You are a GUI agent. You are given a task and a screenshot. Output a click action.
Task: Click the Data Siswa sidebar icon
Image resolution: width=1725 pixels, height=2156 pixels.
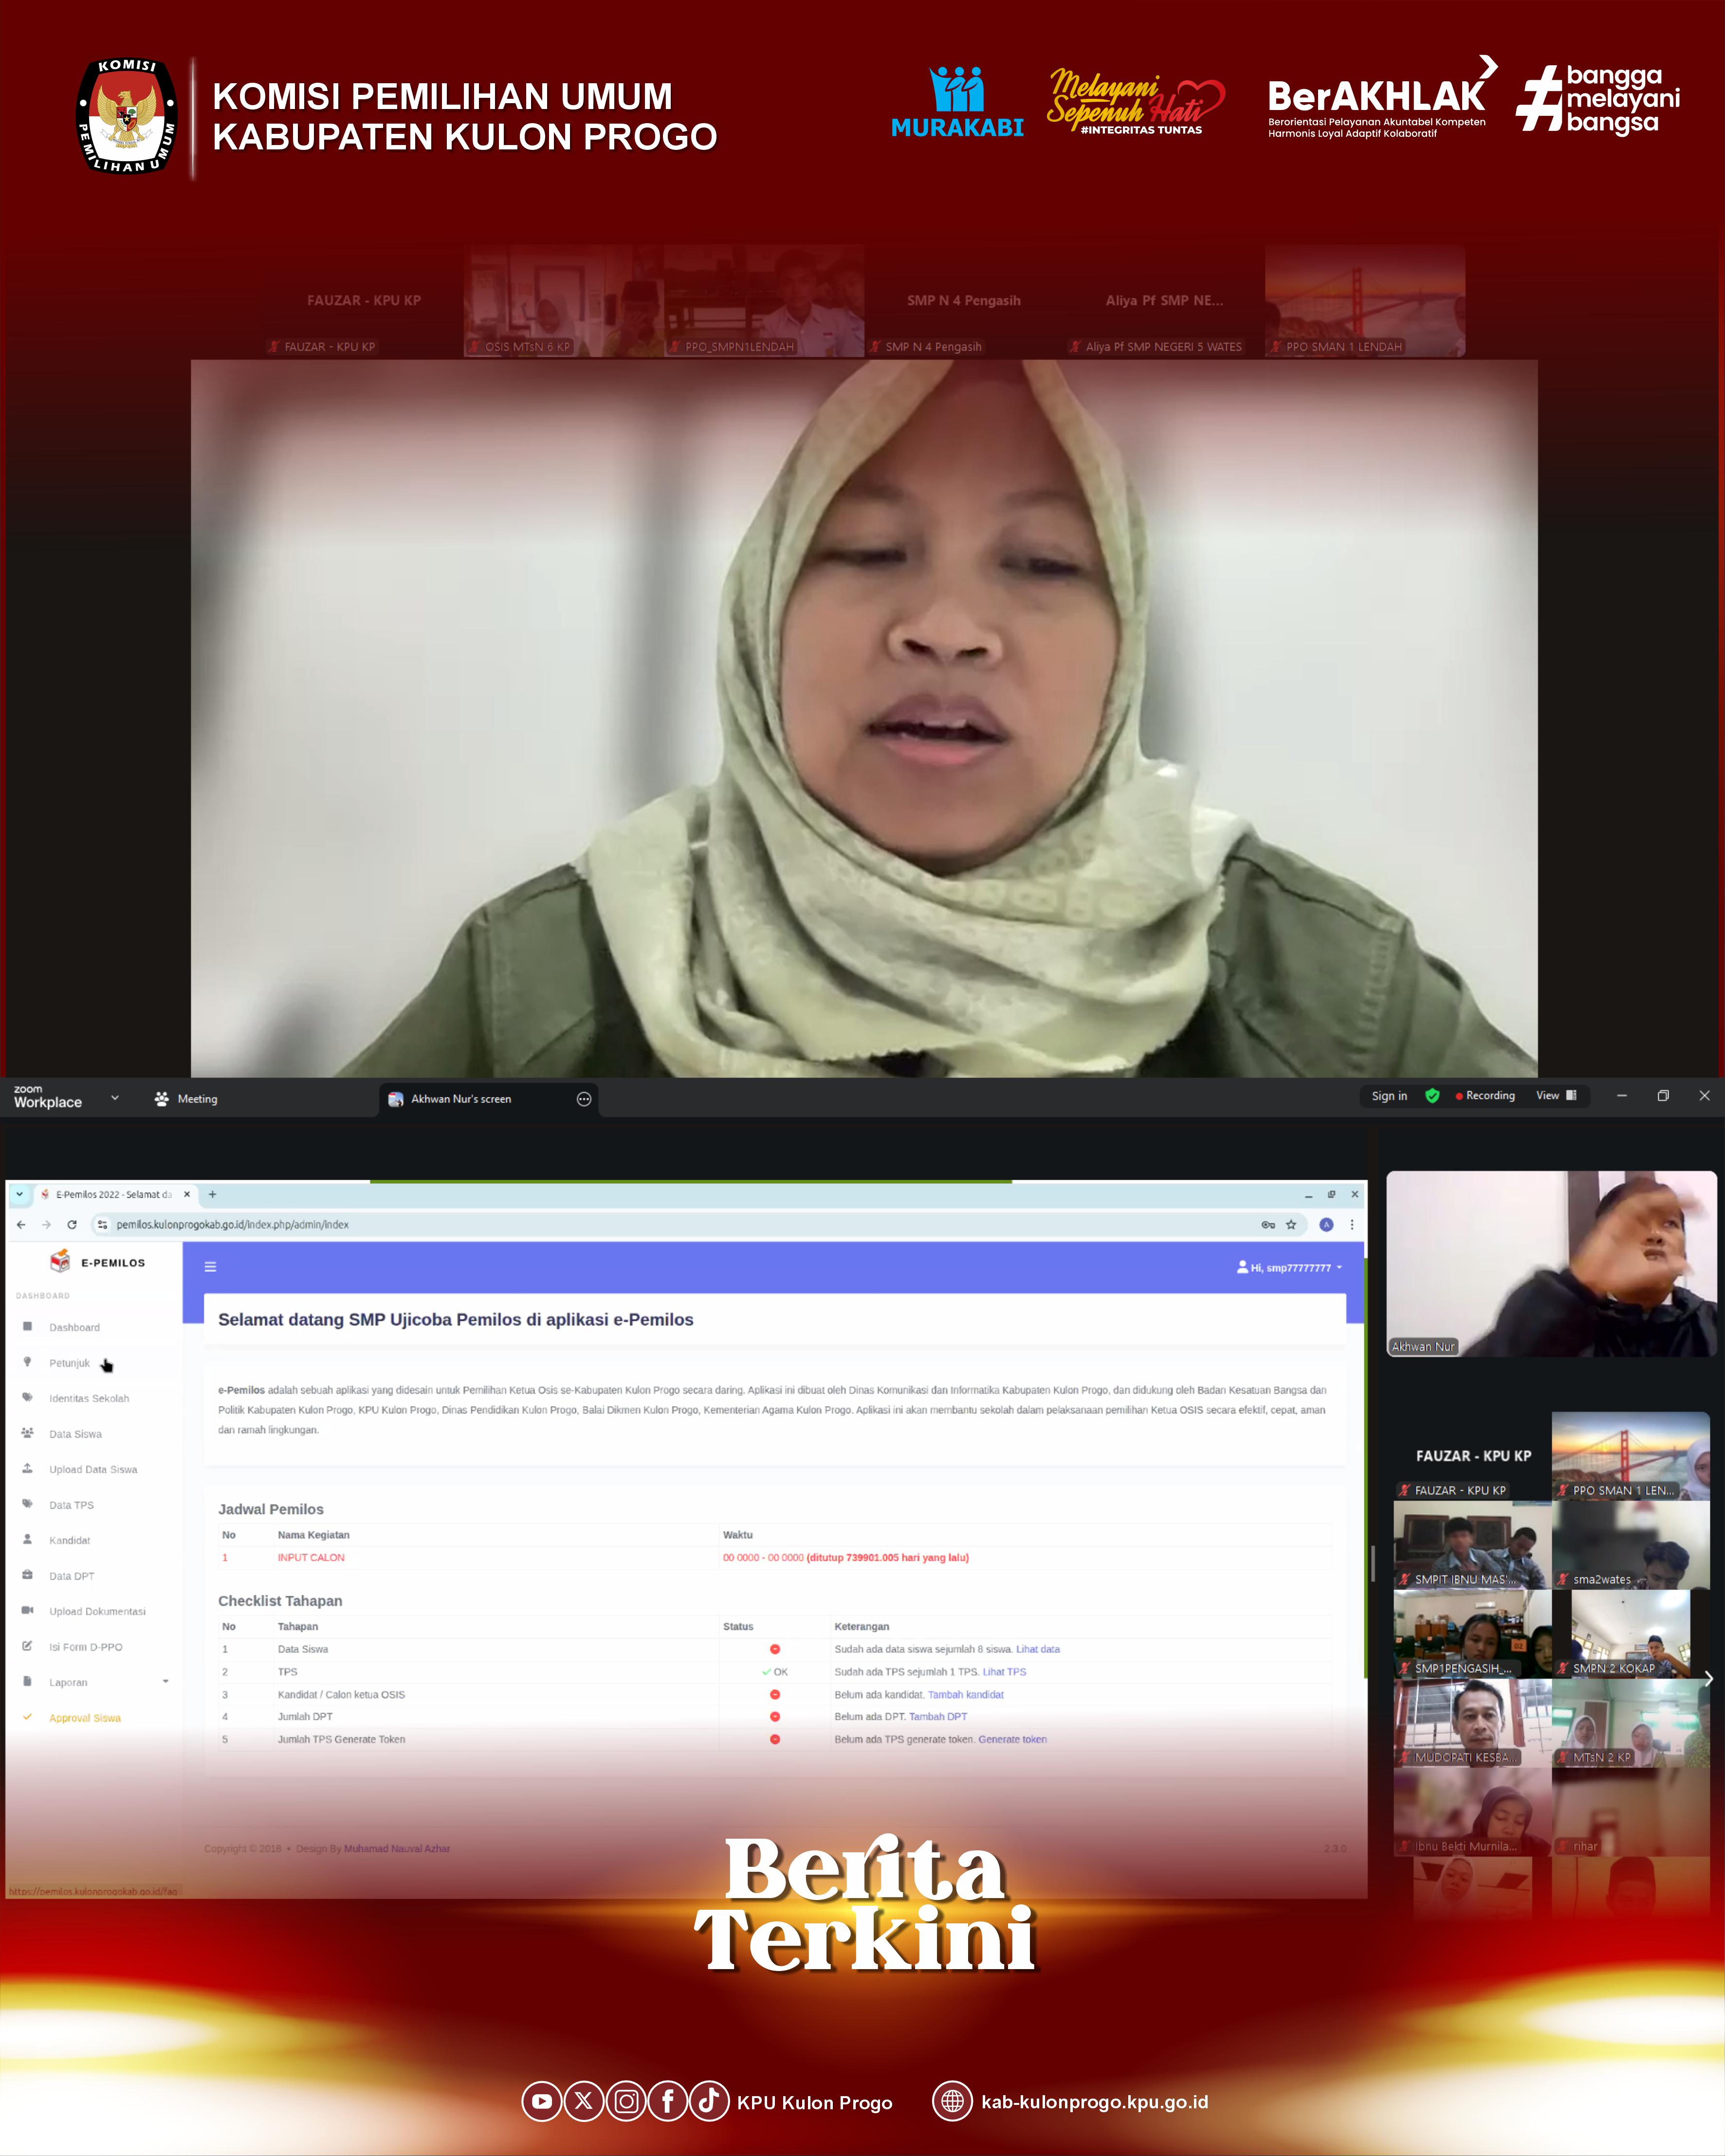(27, 1433)
